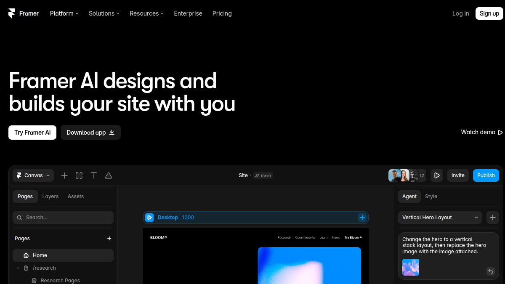Switch to the Pages tab
This screenshot has width=505, height=284.
click(25, 196)
